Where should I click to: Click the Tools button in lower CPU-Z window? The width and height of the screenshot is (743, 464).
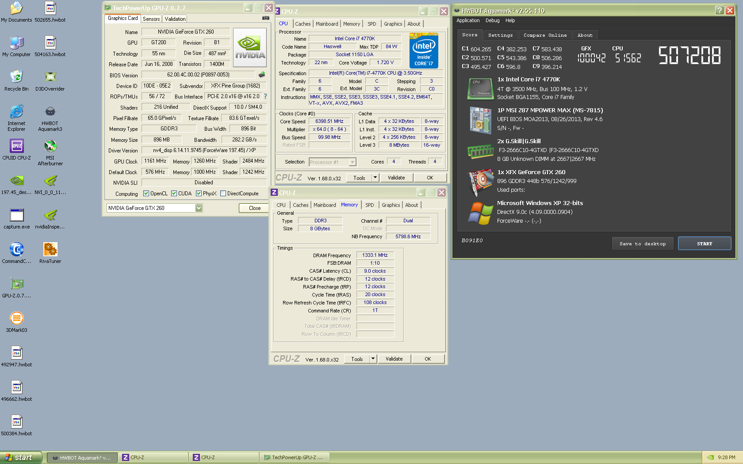pos(357,359)
